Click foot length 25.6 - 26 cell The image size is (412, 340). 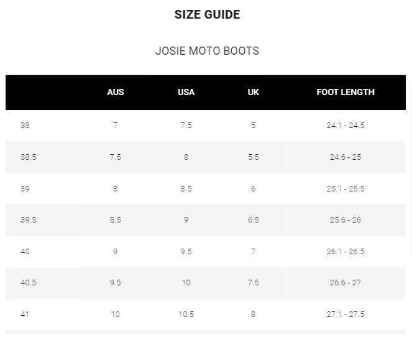[x=346, y=220]
